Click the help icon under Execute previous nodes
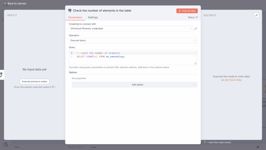The height and width of the screenshot is (150, 266). coord(53,87)
